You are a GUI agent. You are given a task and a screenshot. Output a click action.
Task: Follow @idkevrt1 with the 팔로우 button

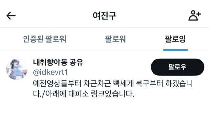[x=177, y=67]
